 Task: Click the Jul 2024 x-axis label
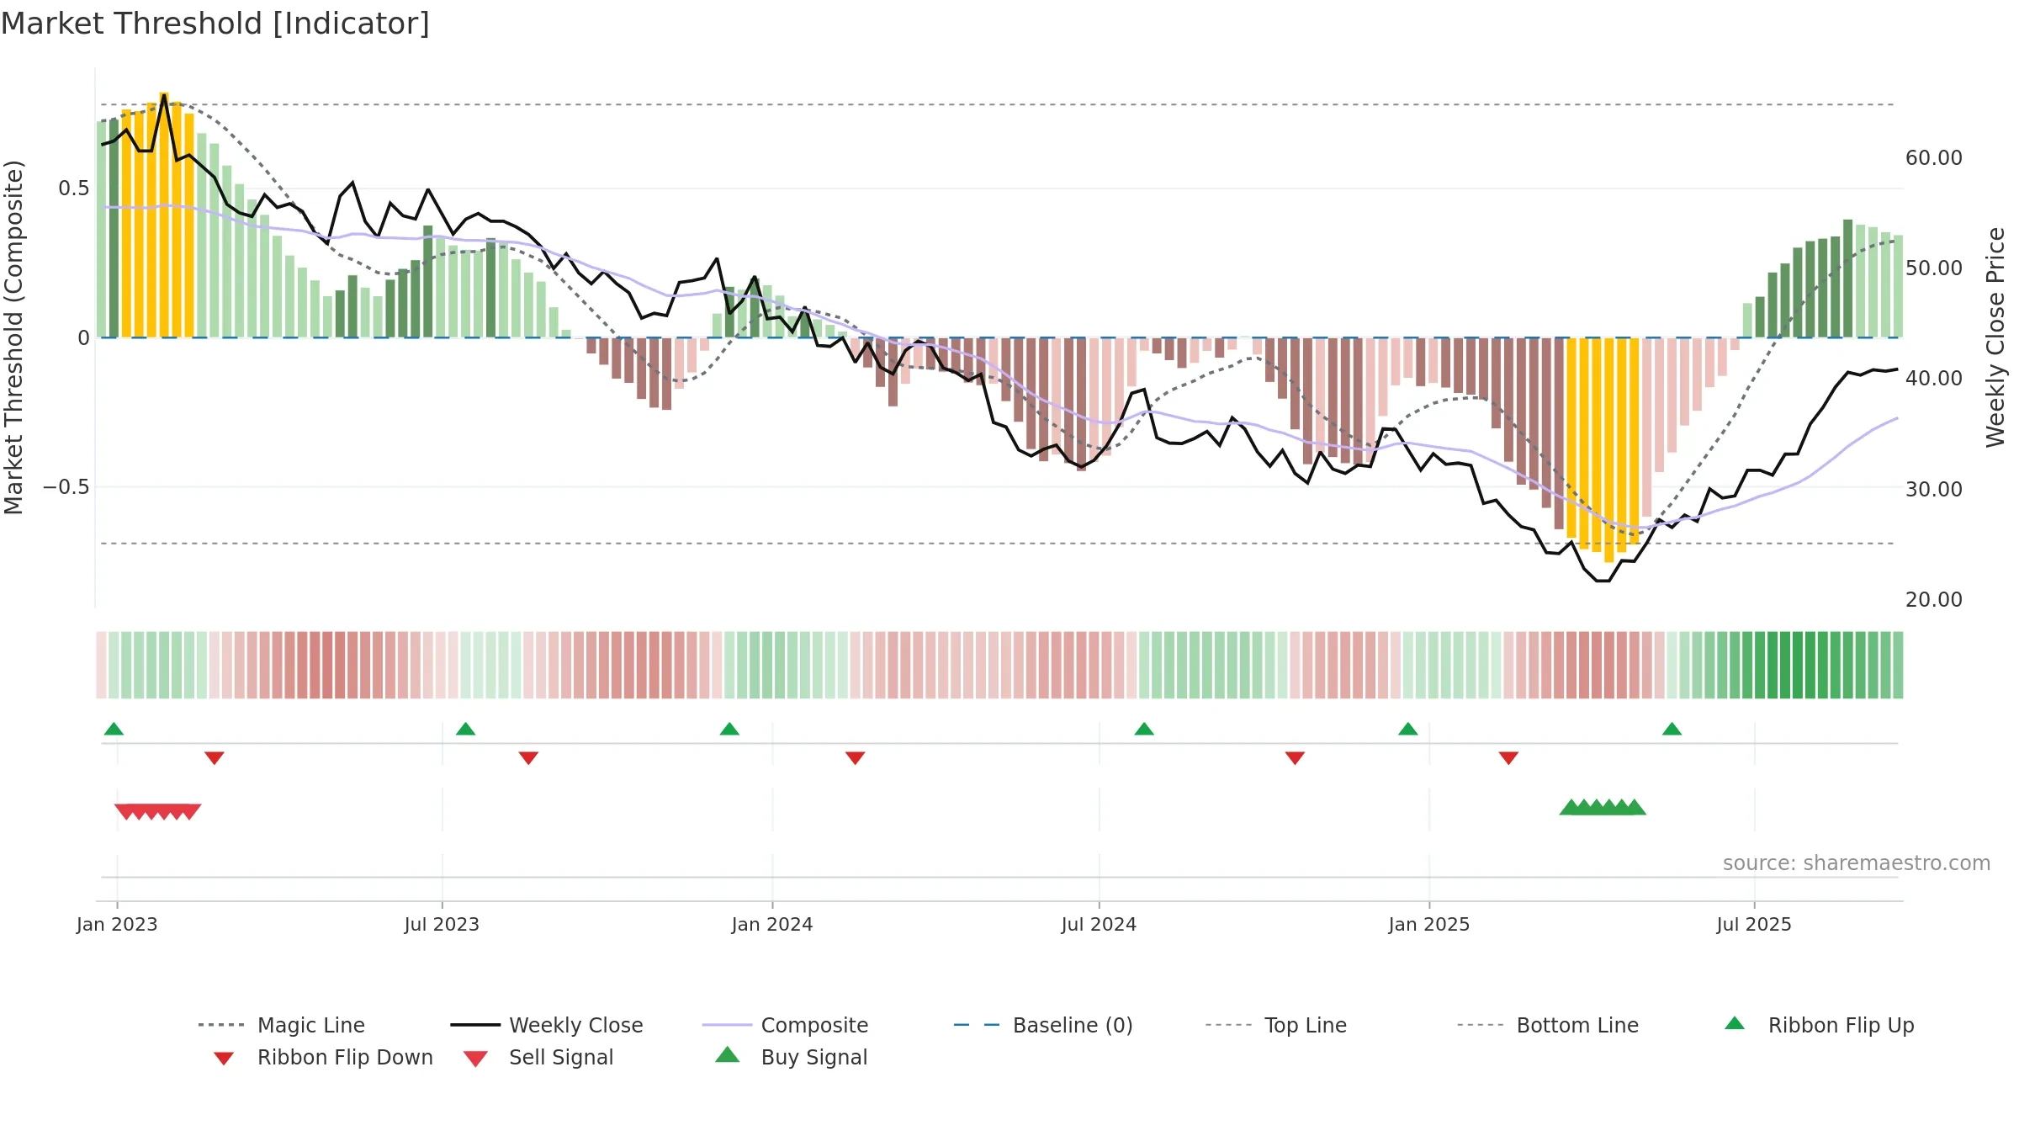pyautogui.click(x=1099, y=925)
